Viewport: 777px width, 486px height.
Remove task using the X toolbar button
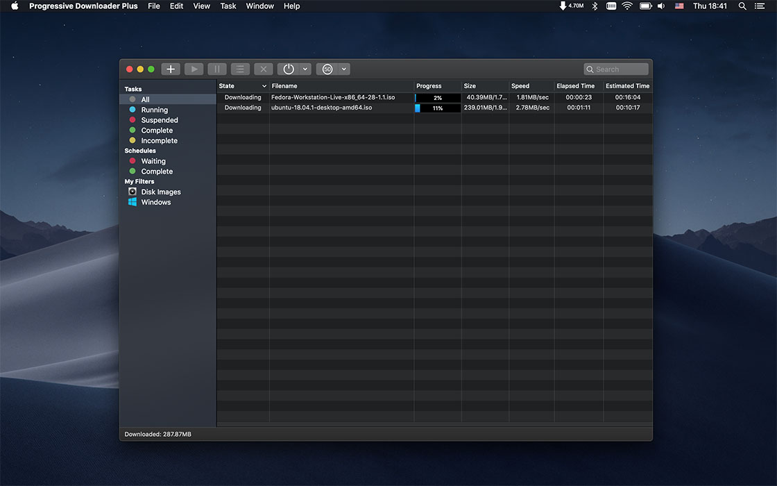264,69
